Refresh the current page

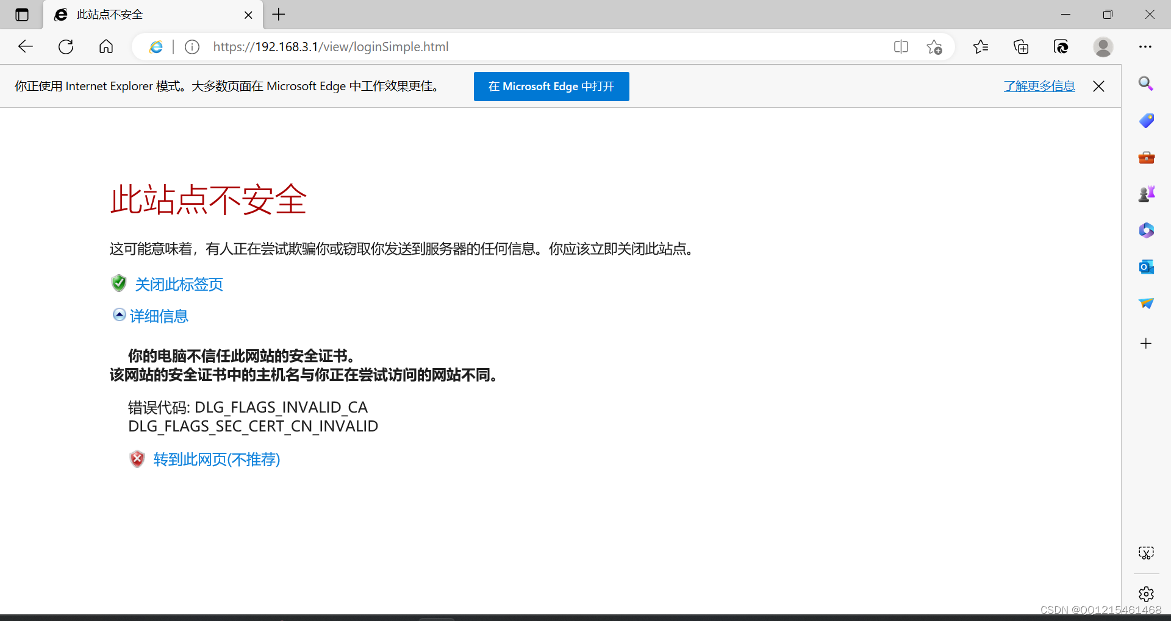pyautogui.click(x=65, y=46)
